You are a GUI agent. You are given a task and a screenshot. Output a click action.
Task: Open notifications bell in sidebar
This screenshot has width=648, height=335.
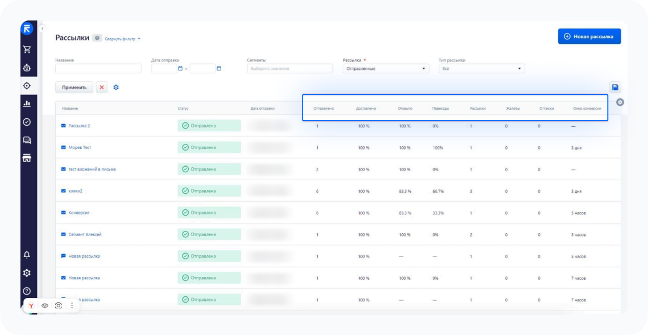coord(27,255)
